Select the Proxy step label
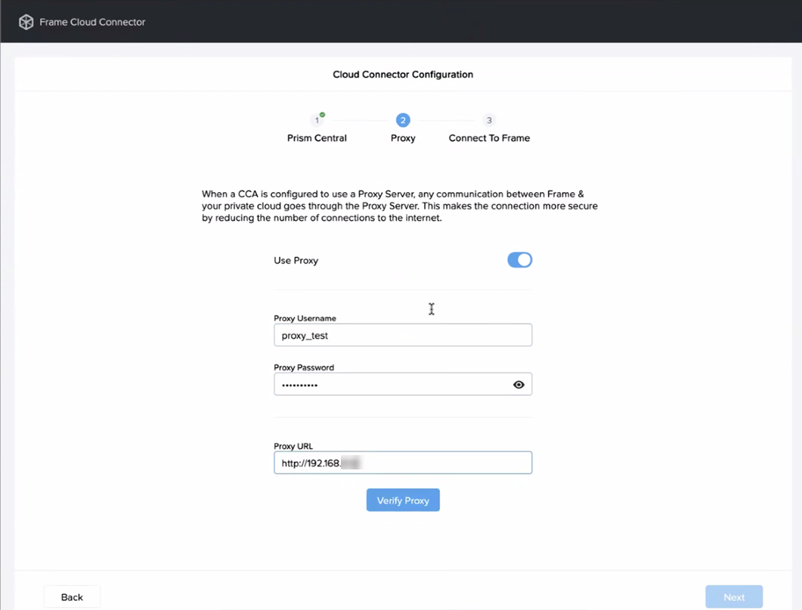The height and width of the screenshot is (610, 802). click(x=403, y=138)
